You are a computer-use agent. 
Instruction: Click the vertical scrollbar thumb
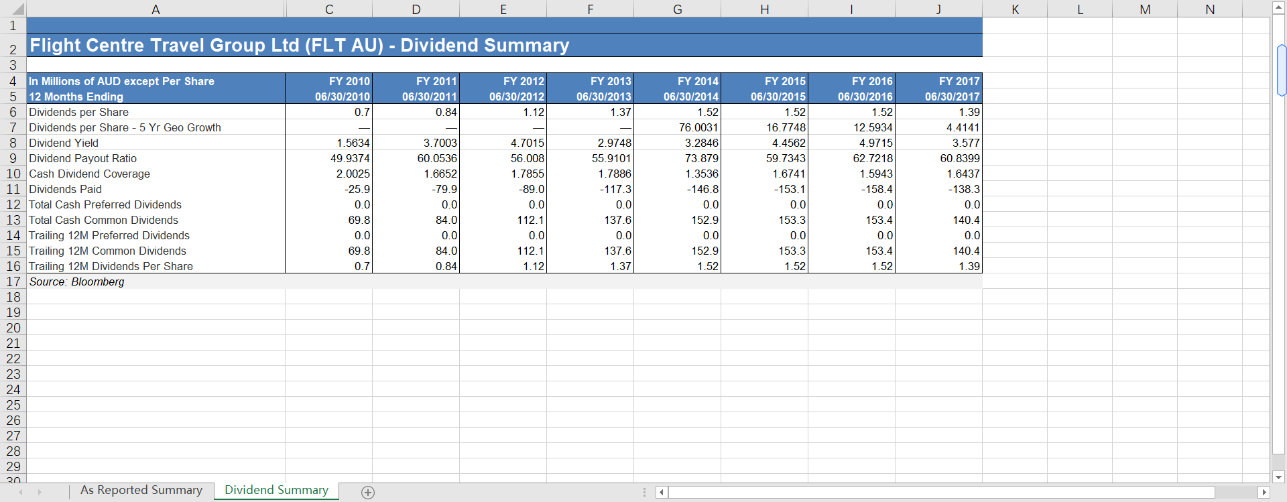(1281, 70)
